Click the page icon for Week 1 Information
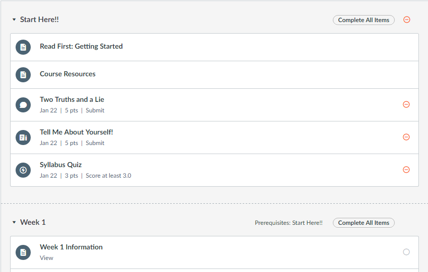428x272 pixels. (23, 252)
